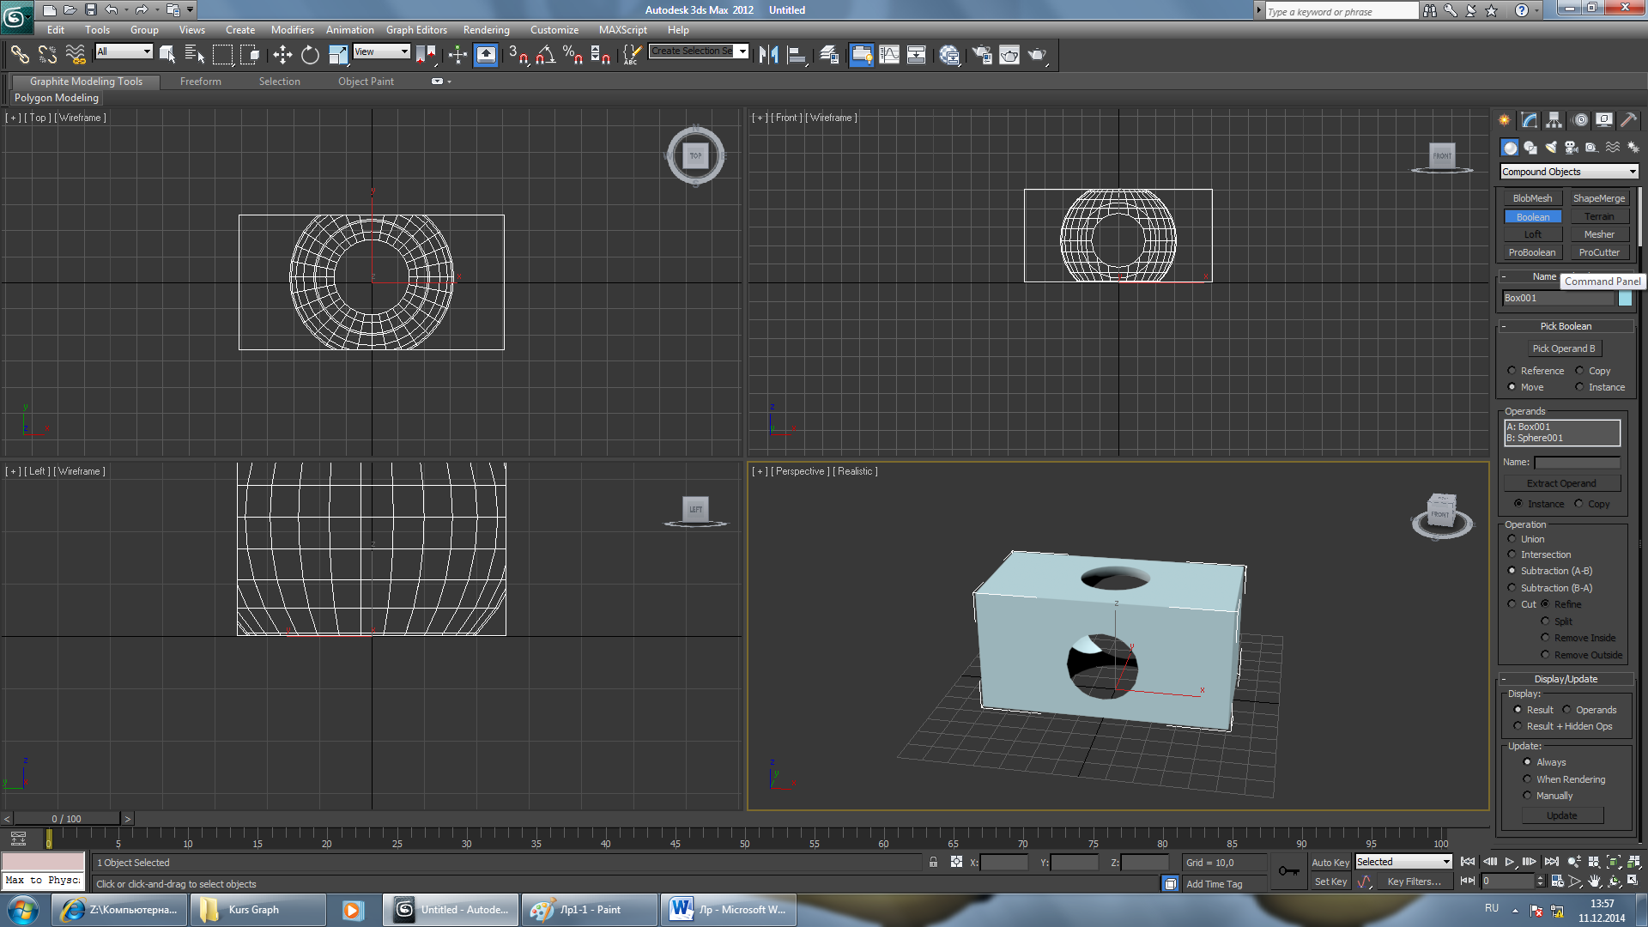This screenshot has height=927, width=1648.
Task: Collapse the Display/Update rollout
Action: (x=1566, y=679)
